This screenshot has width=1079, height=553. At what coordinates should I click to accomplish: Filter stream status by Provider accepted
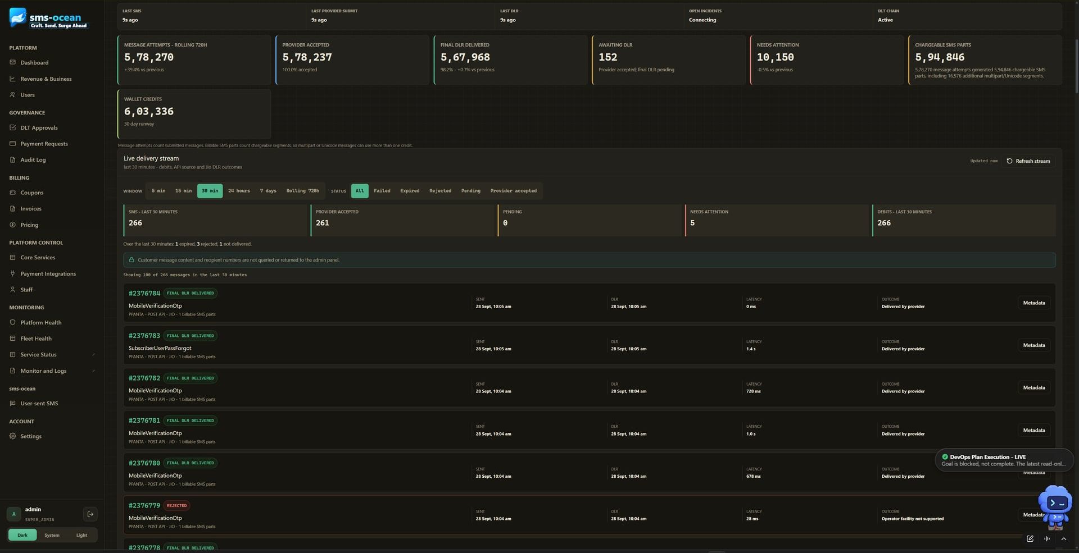pyautogui.click(x=513, y=191)
